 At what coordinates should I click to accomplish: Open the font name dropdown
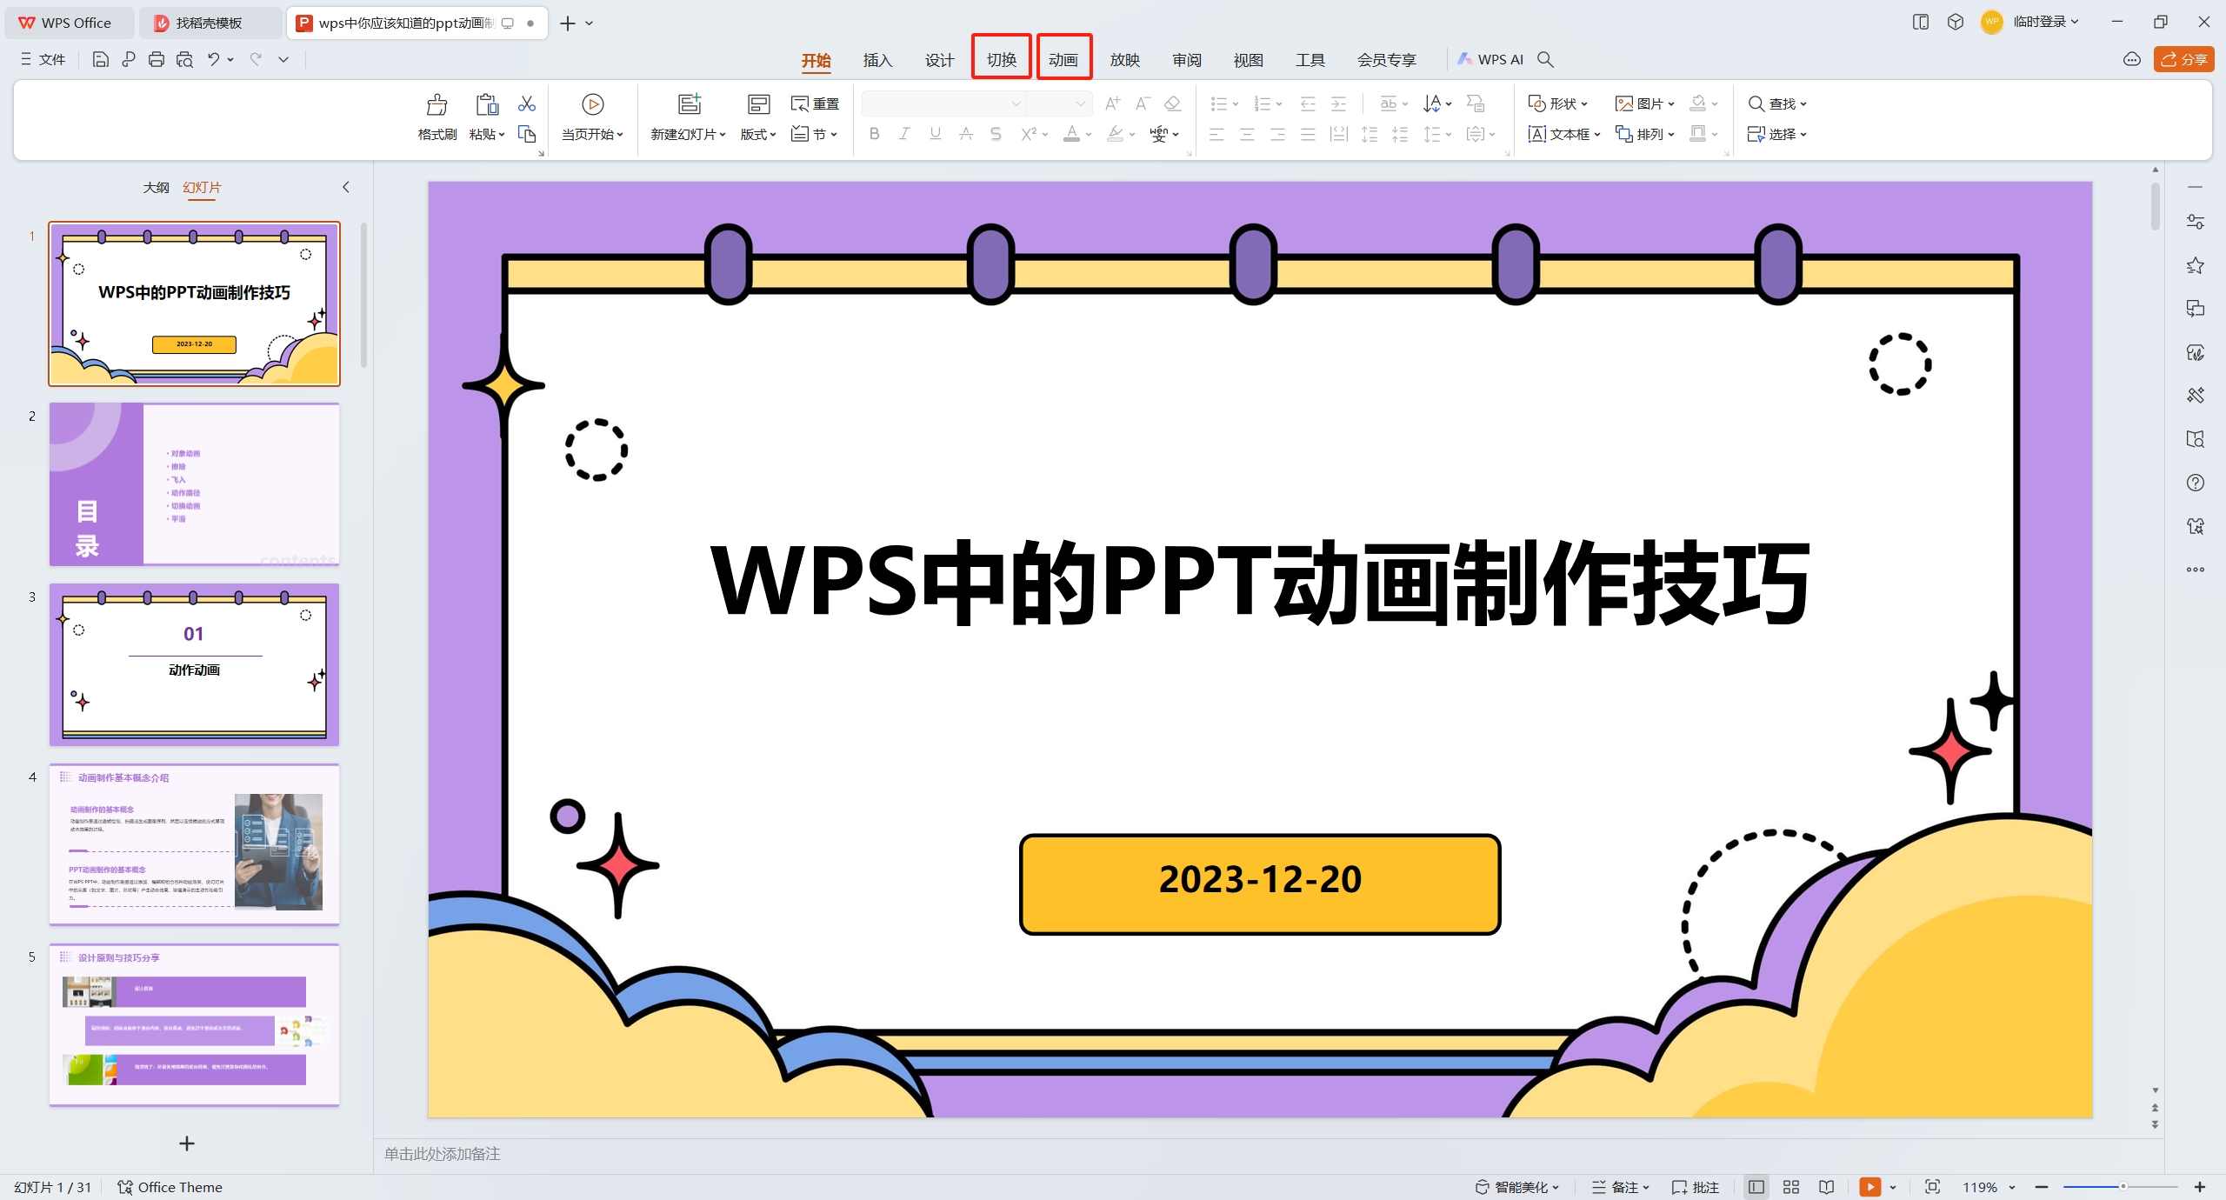[1016, 103]
